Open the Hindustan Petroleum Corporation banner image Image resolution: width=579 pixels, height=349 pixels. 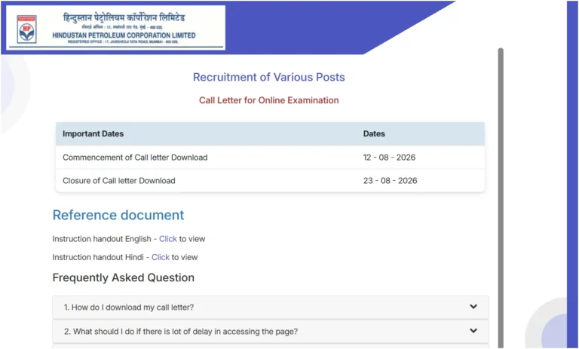(116, 28)
